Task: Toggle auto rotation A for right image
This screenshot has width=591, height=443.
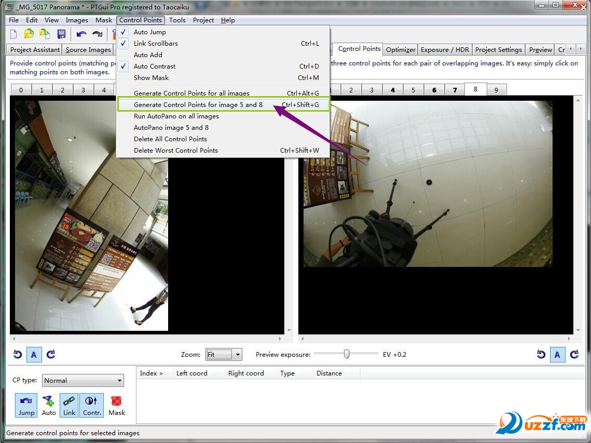Action: click(557, 355)
